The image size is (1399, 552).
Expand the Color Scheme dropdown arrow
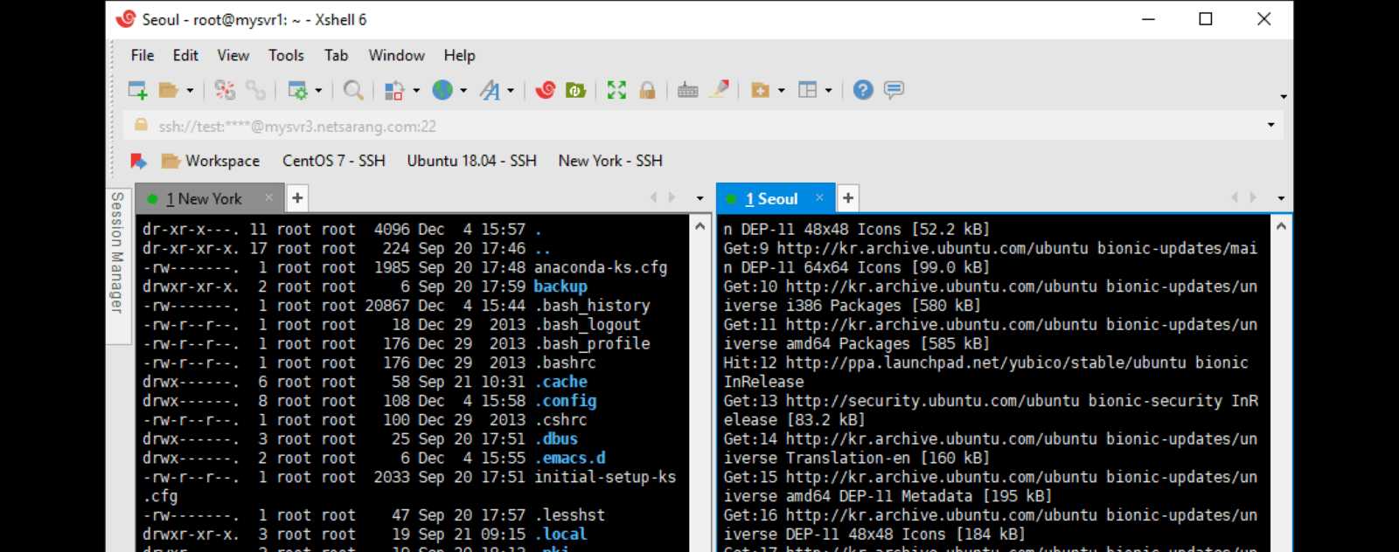click(x=416, y=90)
